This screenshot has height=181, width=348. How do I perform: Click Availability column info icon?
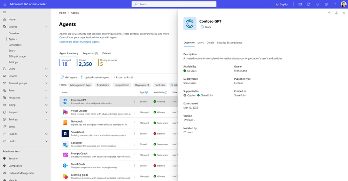[x=166, y=93]
